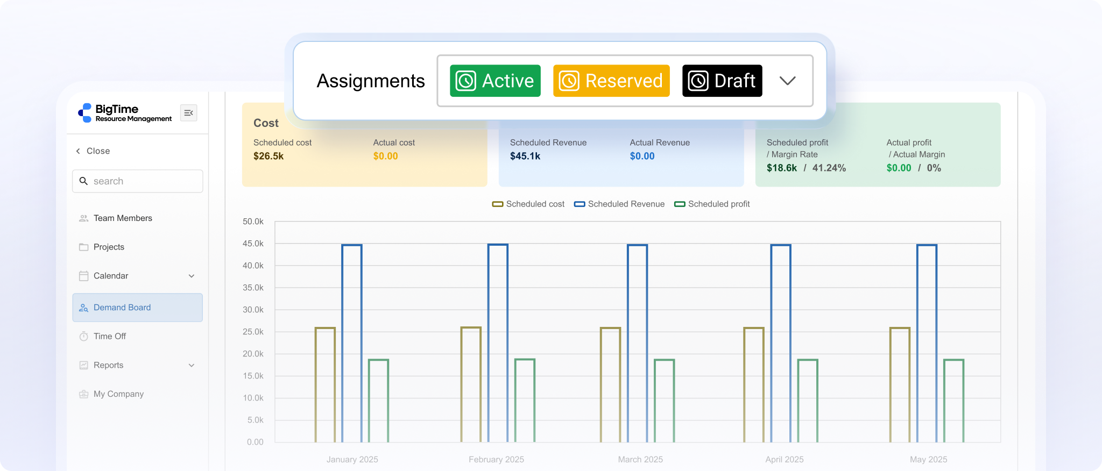Open the Assignments dropdown chevron
The height and width of the screenshot is (471, 1102).
(787, 81)
